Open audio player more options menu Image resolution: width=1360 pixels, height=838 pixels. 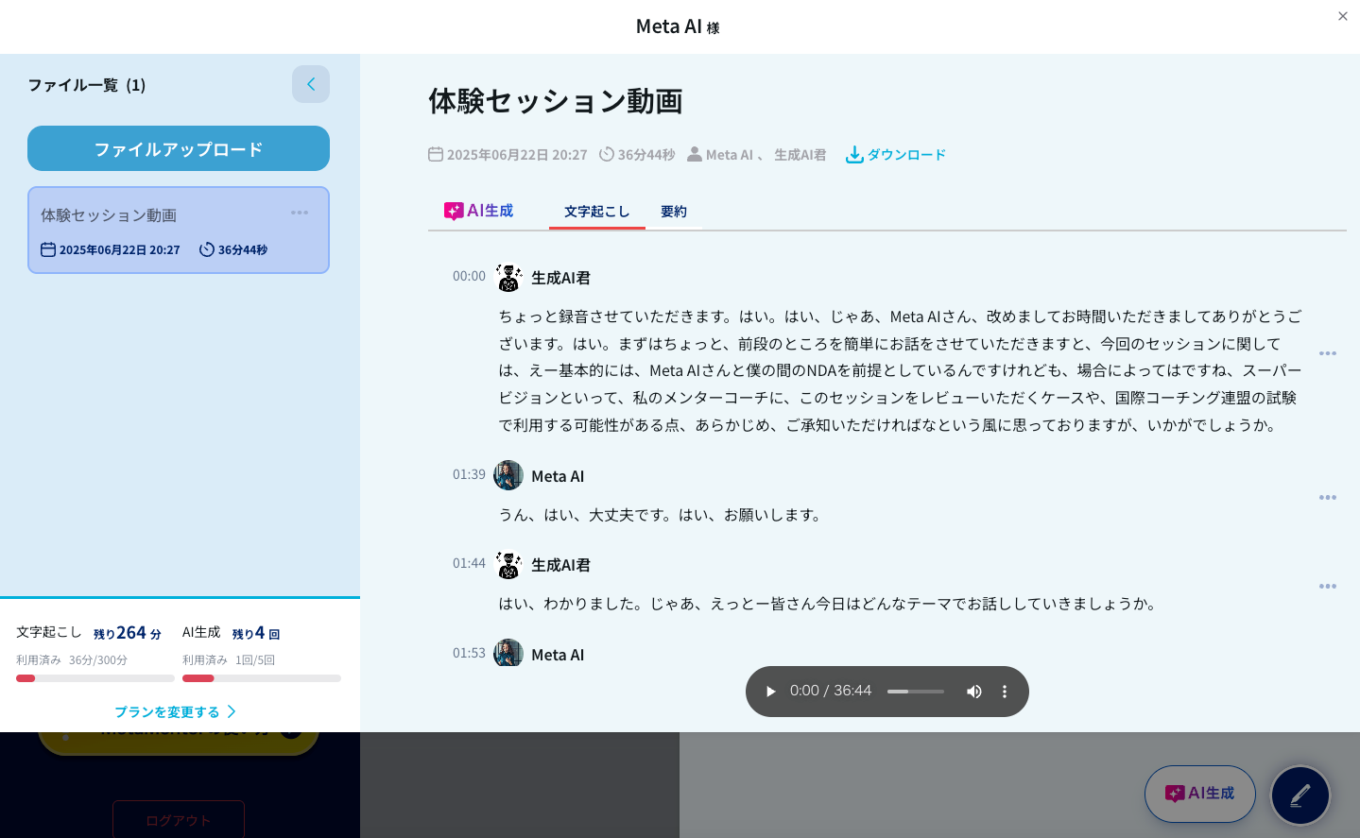click(1005, 692)
